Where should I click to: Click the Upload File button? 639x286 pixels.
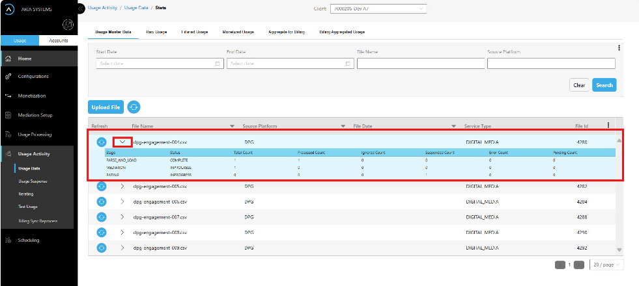pos(105,107)
